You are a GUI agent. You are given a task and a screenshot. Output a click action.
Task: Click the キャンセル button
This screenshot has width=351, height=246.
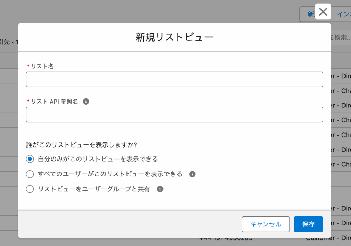(266, 224)
